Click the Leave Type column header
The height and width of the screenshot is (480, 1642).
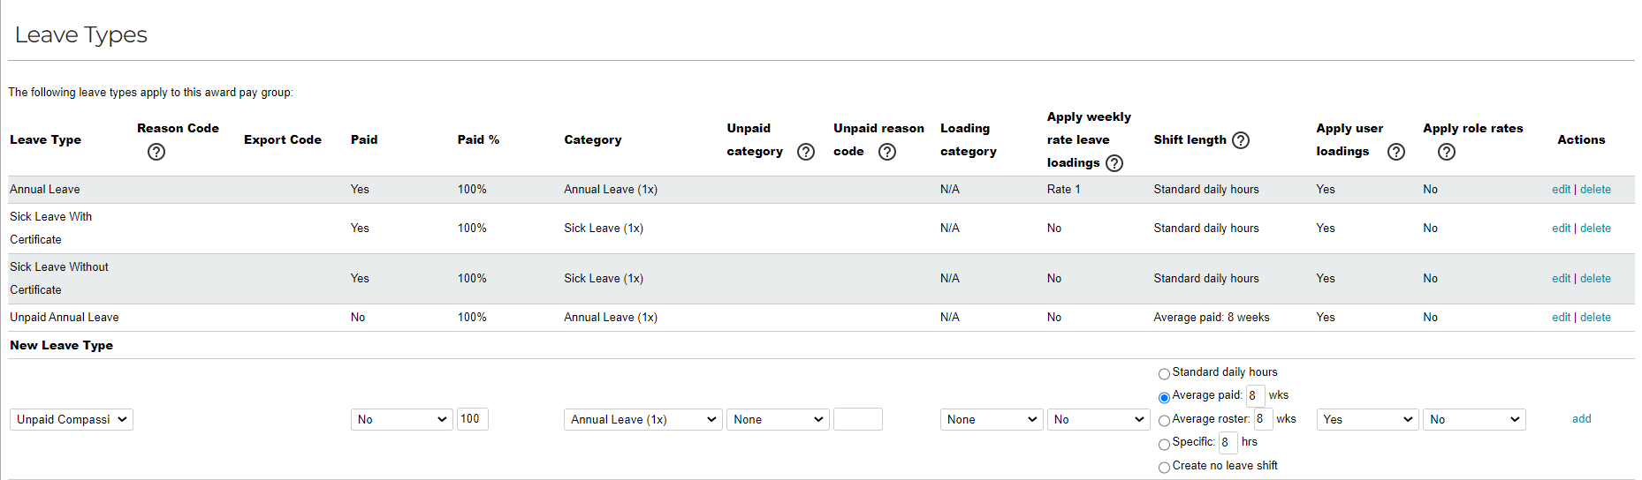pyautogui.click(x=45, y=140)
